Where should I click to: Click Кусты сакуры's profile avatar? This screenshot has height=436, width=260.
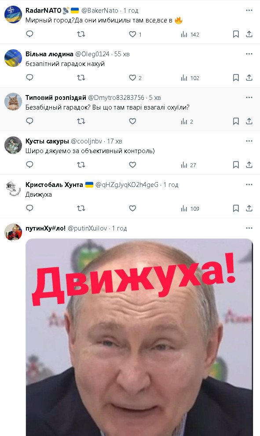[x=13, y=145]
